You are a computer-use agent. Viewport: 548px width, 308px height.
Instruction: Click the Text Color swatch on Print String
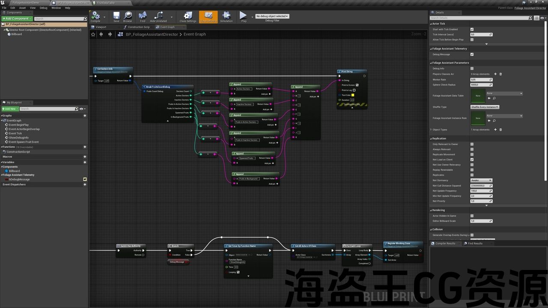(353, 95)
